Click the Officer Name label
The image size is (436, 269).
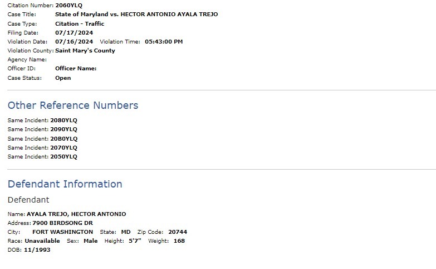(76, 69)
